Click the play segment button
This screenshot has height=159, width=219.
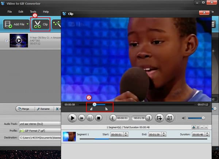tap(90, 118)
